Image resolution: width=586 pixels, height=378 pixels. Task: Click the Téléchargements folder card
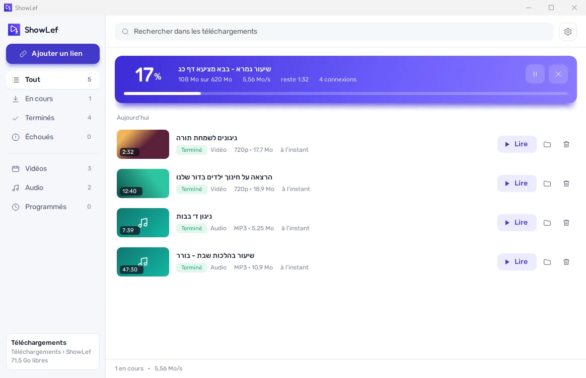pos(53,351)
